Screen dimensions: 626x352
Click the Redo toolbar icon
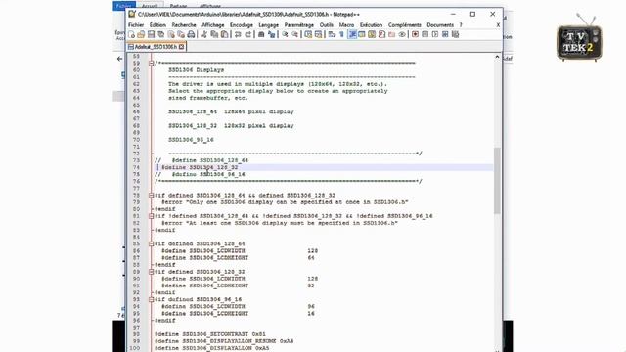click(247, 35)
